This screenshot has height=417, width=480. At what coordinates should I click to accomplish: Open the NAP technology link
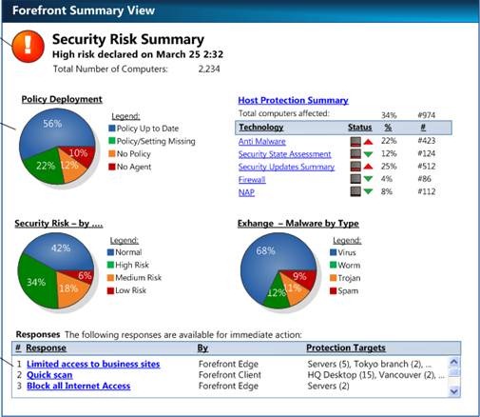point(246,192)
